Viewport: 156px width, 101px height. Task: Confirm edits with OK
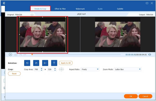131,96
